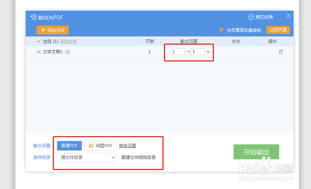
Task: Delete 文字文稿1 with trash icon
Action: pyautogui.click(x=281, y=52)
